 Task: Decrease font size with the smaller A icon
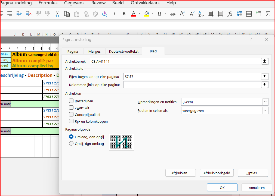click(x=192, y=14)
